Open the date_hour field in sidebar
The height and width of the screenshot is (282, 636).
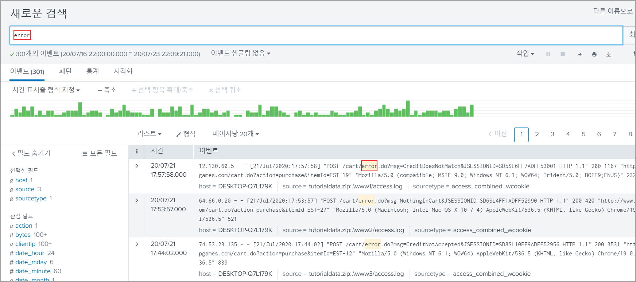coord(30,253)
